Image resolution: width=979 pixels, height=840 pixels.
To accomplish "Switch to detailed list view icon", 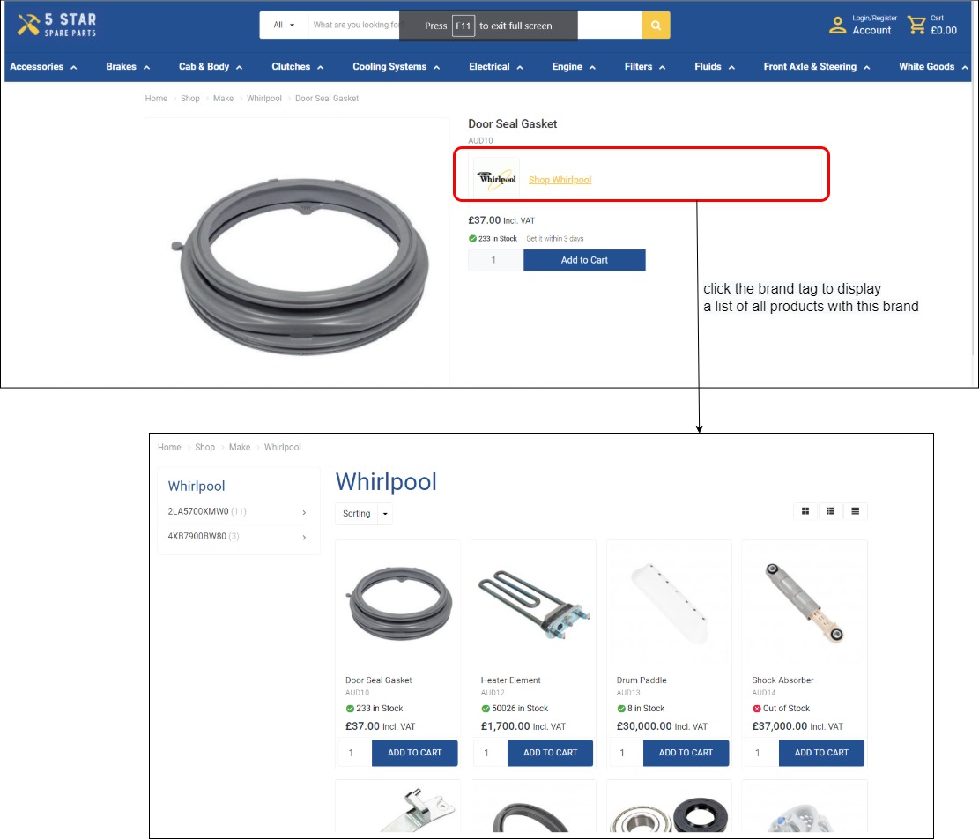I will [830, 511].
